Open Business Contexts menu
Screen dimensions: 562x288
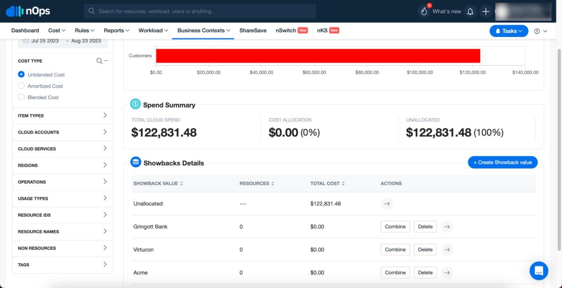[204, 30]
